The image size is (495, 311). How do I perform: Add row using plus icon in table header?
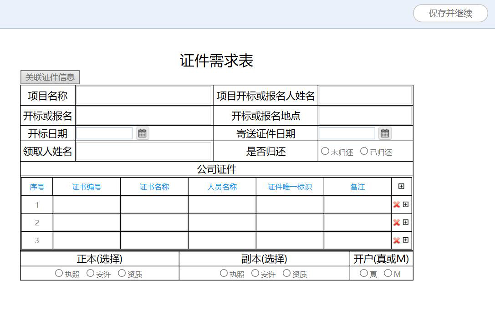pos(401,186)
